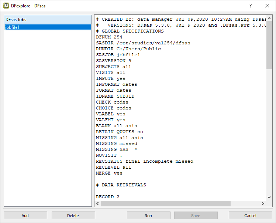Click the horizontal scrollbar right arrow

263,204
